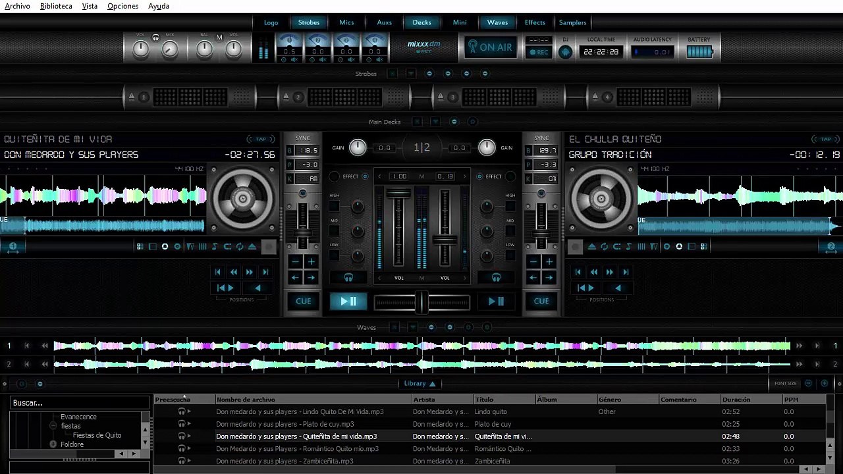
Task: Click the loop icon on deck 1
Action: tap(227, 247)
